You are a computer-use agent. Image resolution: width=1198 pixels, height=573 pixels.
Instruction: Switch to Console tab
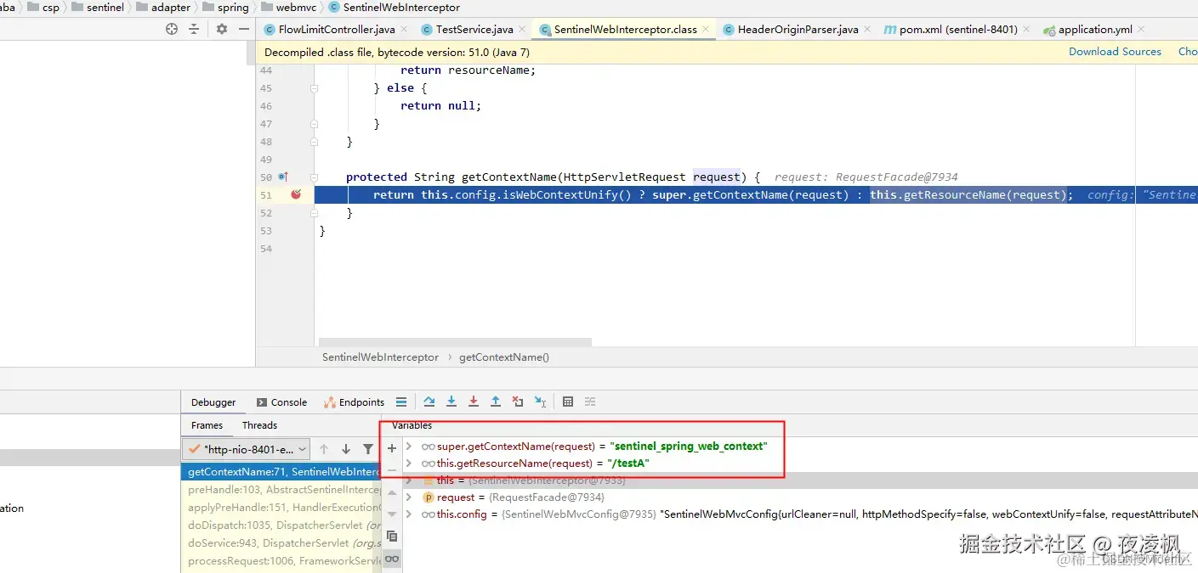coord(281,402)
